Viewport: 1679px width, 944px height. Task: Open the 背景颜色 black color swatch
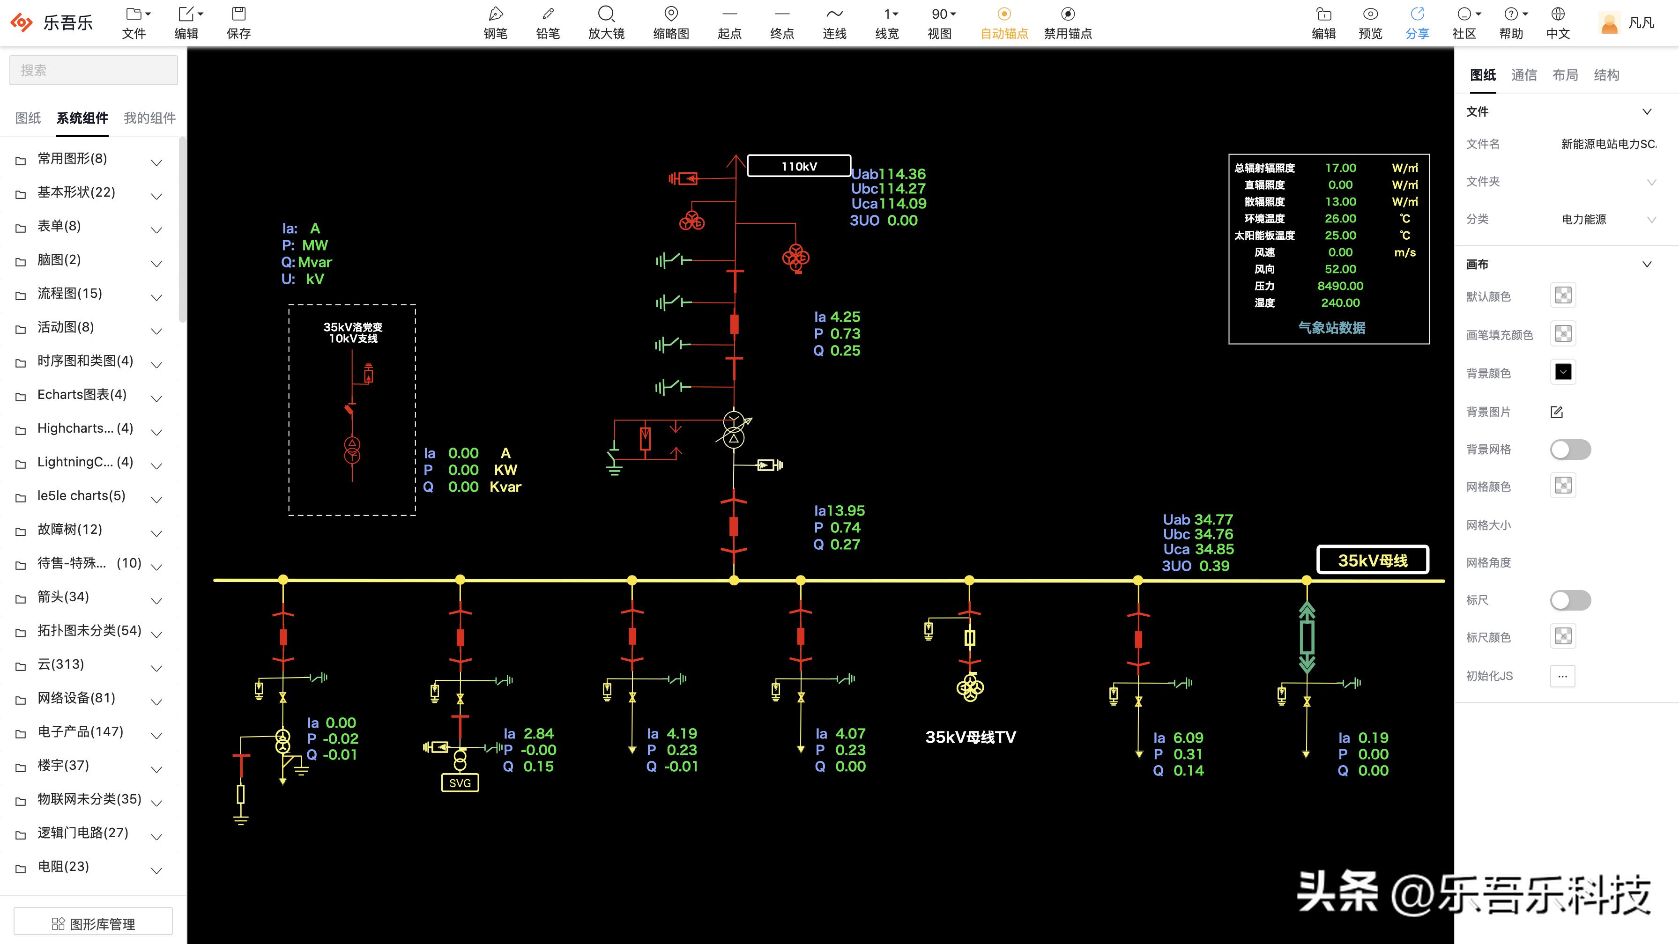pos(1562,372)
